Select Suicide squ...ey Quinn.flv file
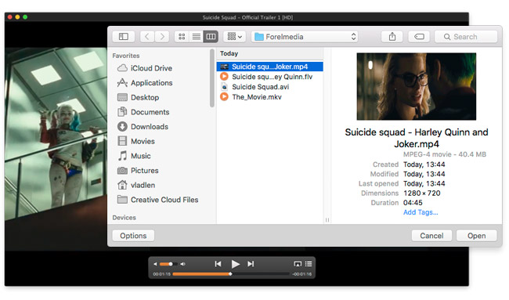The height and width of the screenshot is (300, 509). click(269, 77)
